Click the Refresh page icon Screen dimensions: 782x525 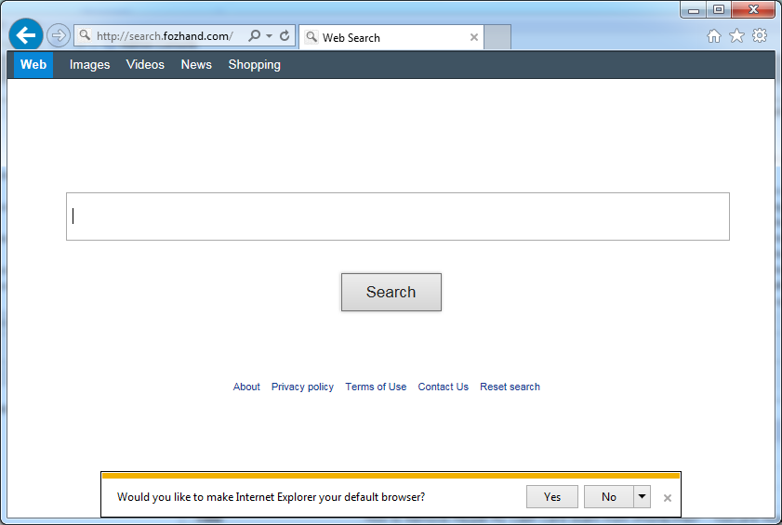point(285,36)
